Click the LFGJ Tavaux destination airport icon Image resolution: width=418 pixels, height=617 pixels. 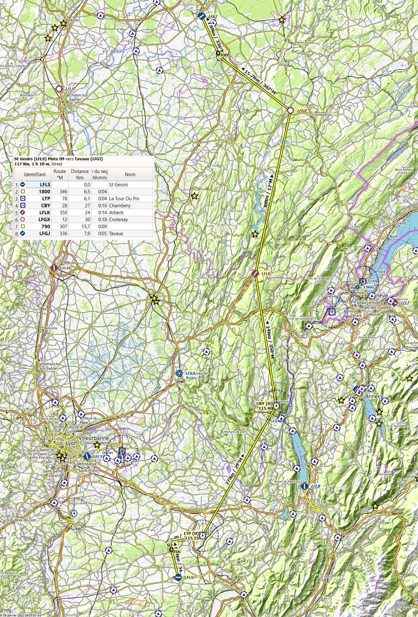(x=201, y=16)
